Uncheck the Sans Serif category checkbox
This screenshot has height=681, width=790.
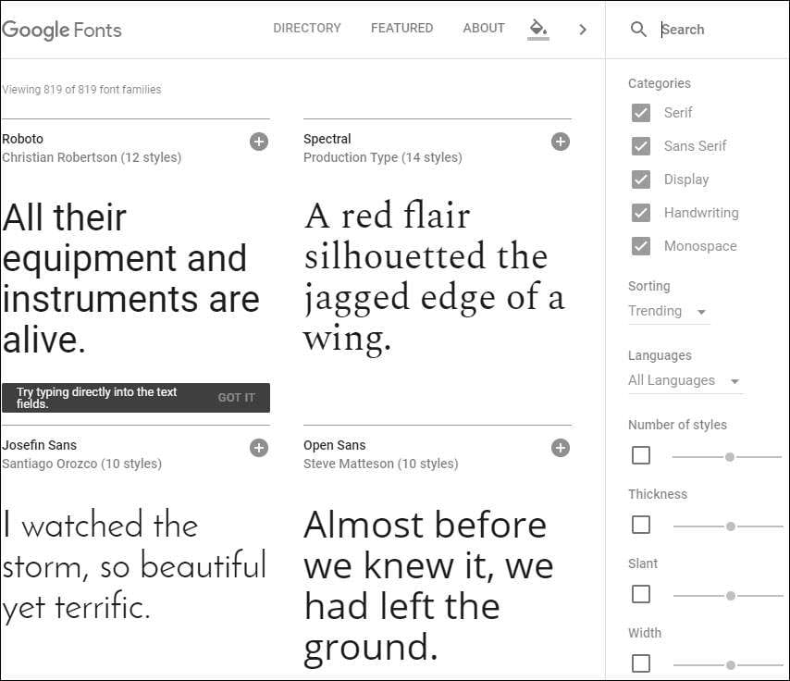click(641, 146)
